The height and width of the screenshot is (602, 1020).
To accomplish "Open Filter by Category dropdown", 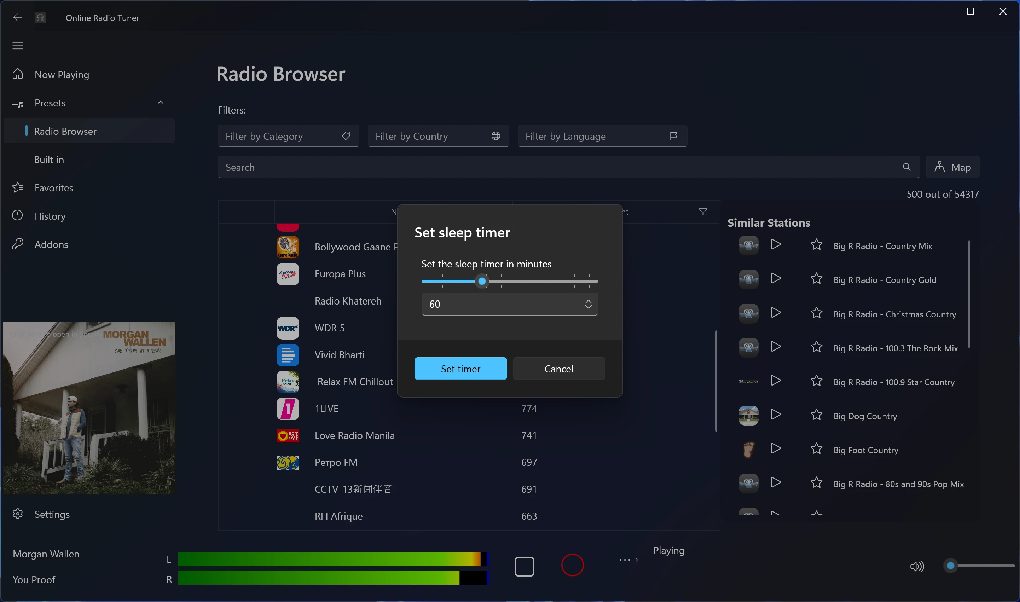I will click(x=288, y=136).
